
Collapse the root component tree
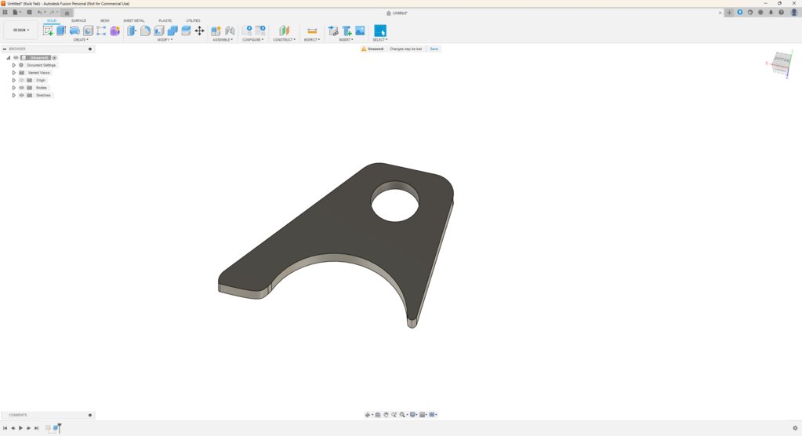click(8, 58)
